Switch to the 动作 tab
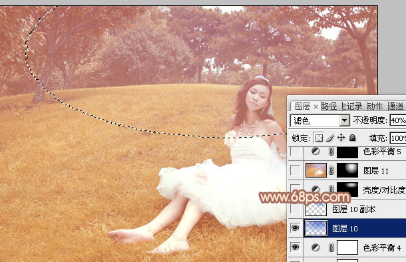The height and width of the screenshot is (262, 406). tap(375, 106)
